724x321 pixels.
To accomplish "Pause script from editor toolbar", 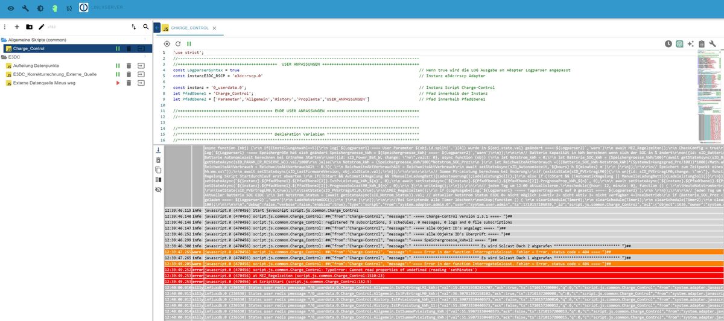I will (x=189, y=44).
